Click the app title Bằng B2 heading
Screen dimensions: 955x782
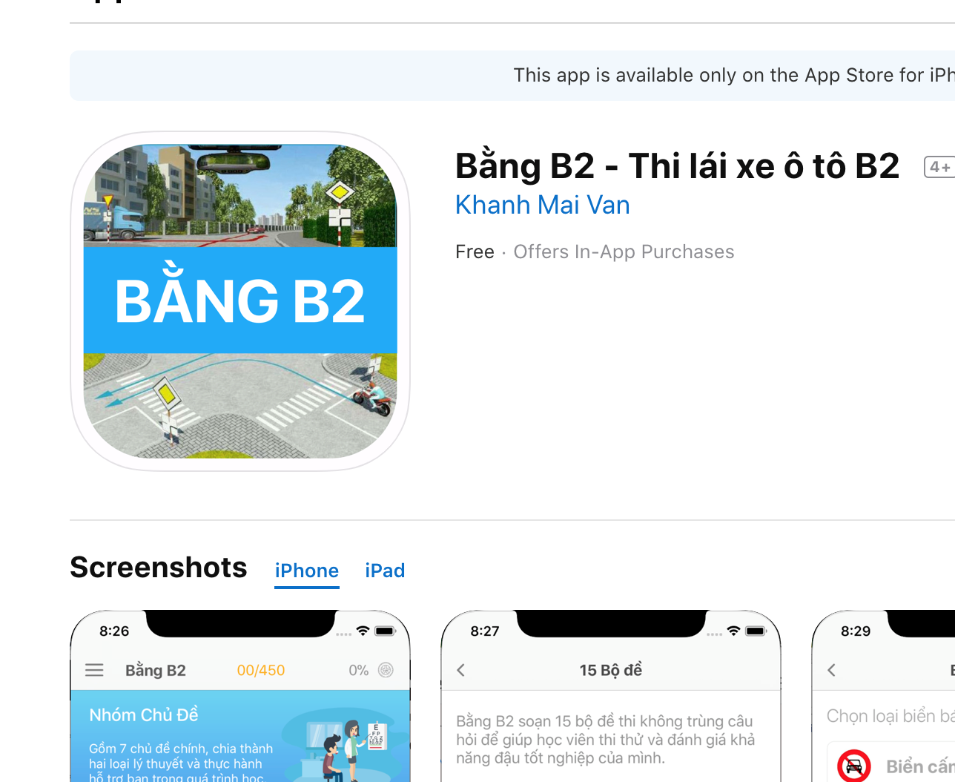click(x=677, y=166)
